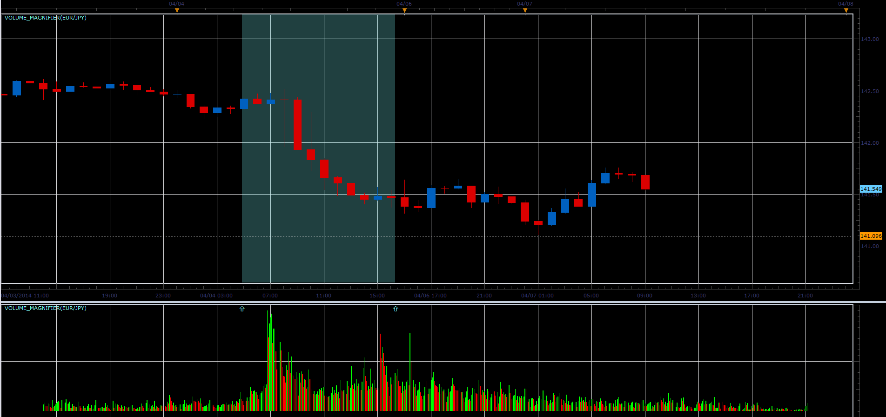Click the 142.50 price axis label
This screenshot has height=417, width=886.
pyautogui.click(x=870, y=91)
